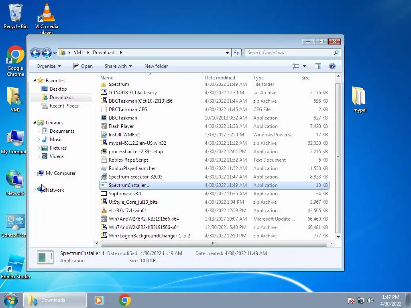
Task: Open recent pages dropdown arrow
Action: pyautogui.click(x=55, y=53)
